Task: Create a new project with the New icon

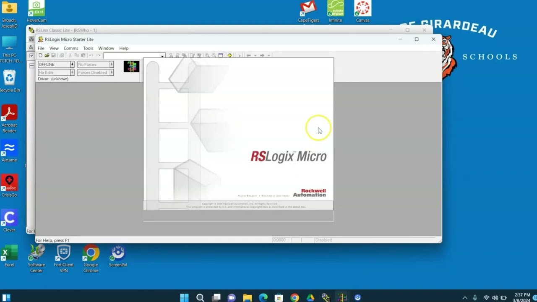Action: click(41, 55)
